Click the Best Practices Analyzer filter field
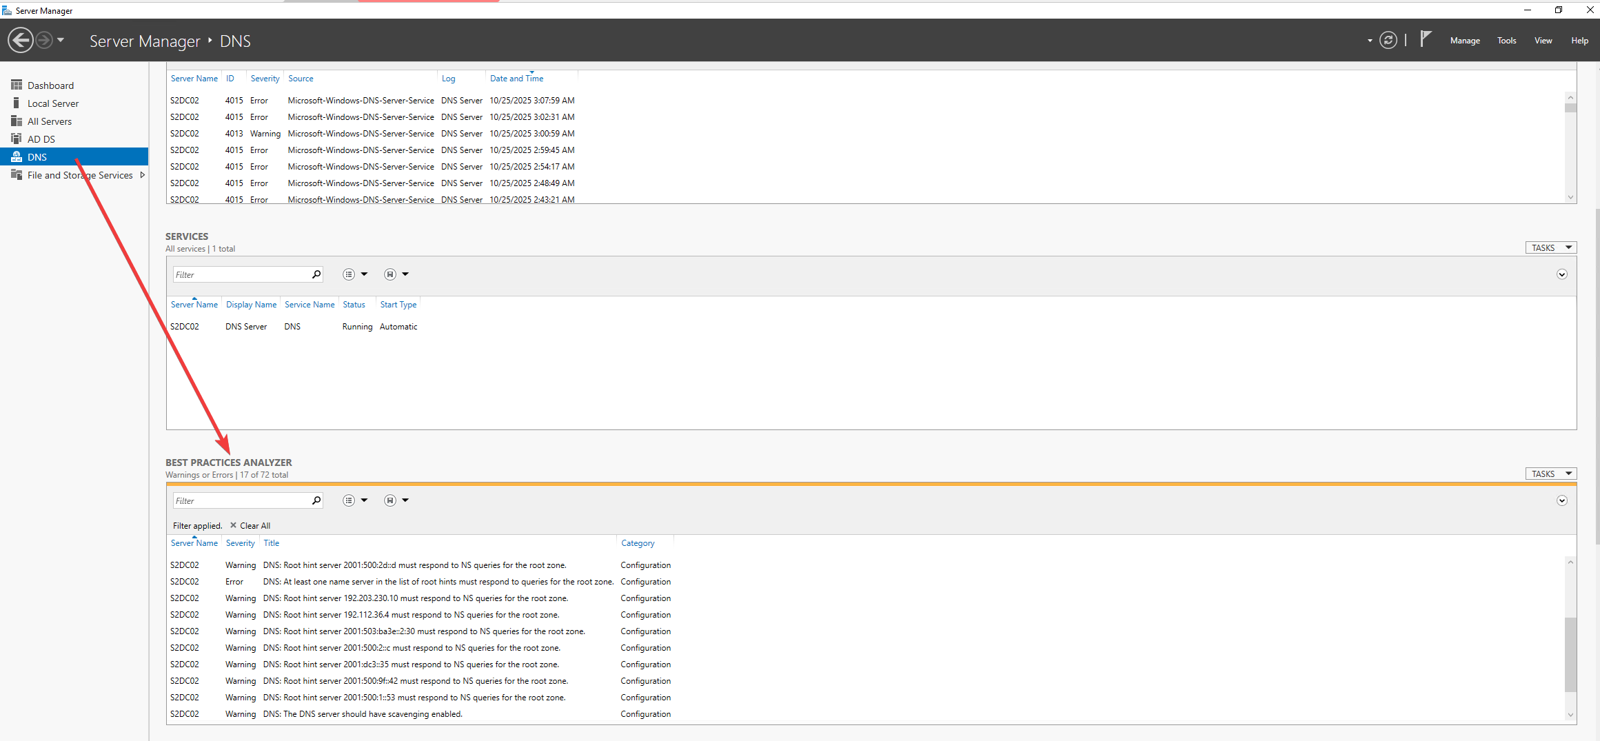This screenshot has height=741, width=1600. pyautogui.click(x=241, y=500)
